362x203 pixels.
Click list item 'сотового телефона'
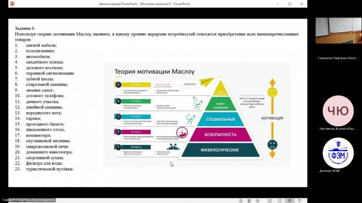click(45, 95)
